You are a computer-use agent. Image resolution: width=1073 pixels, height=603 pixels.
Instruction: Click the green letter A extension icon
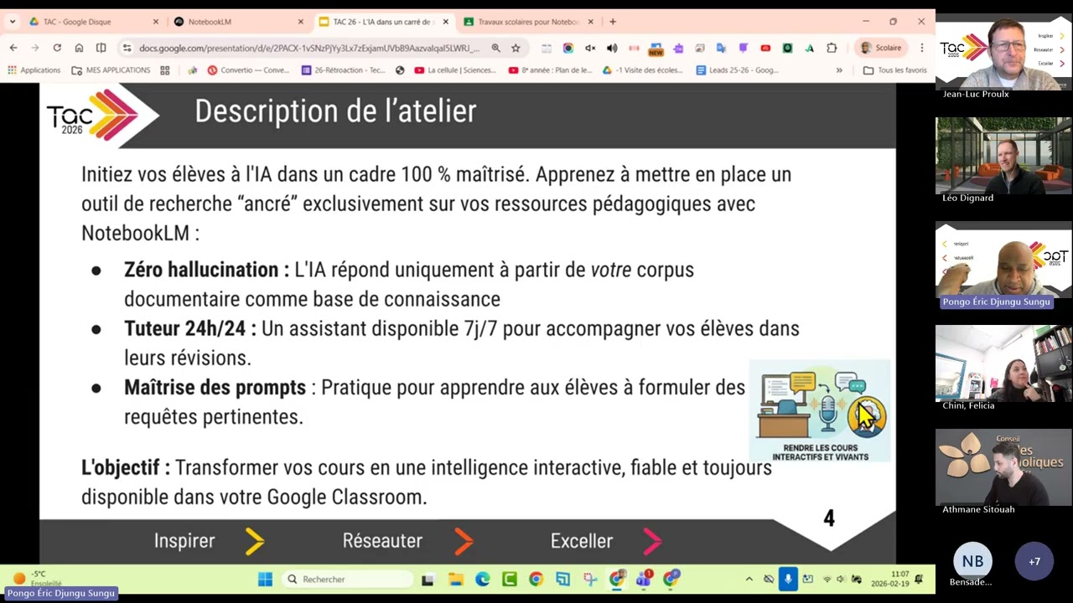click(809, 48)
